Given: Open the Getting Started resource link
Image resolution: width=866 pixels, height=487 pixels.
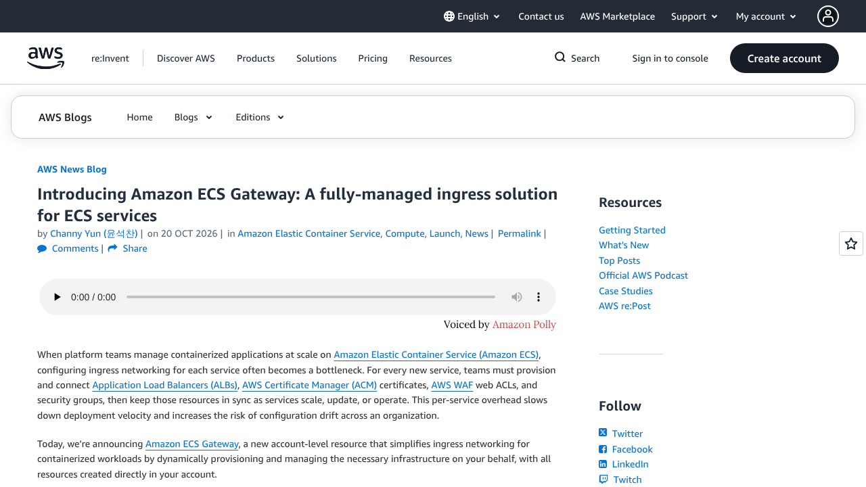Looking at the screenshot, I should (x=632, y=230).
